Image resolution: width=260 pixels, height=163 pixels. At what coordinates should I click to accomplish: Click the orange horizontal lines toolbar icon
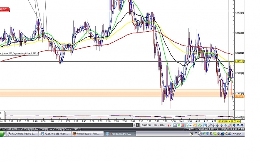194,125
